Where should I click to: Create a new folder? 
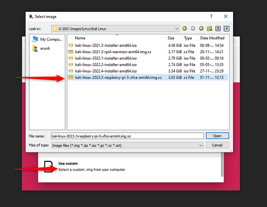tap(209, 29)
